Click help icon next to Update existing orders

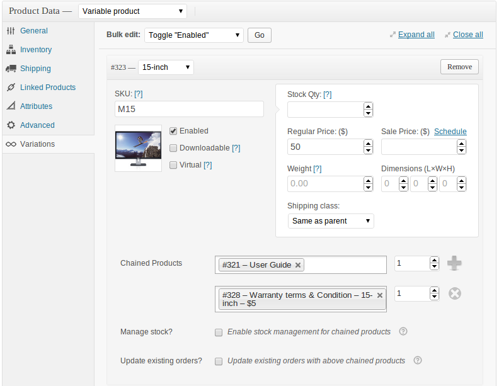pos(418,360)
